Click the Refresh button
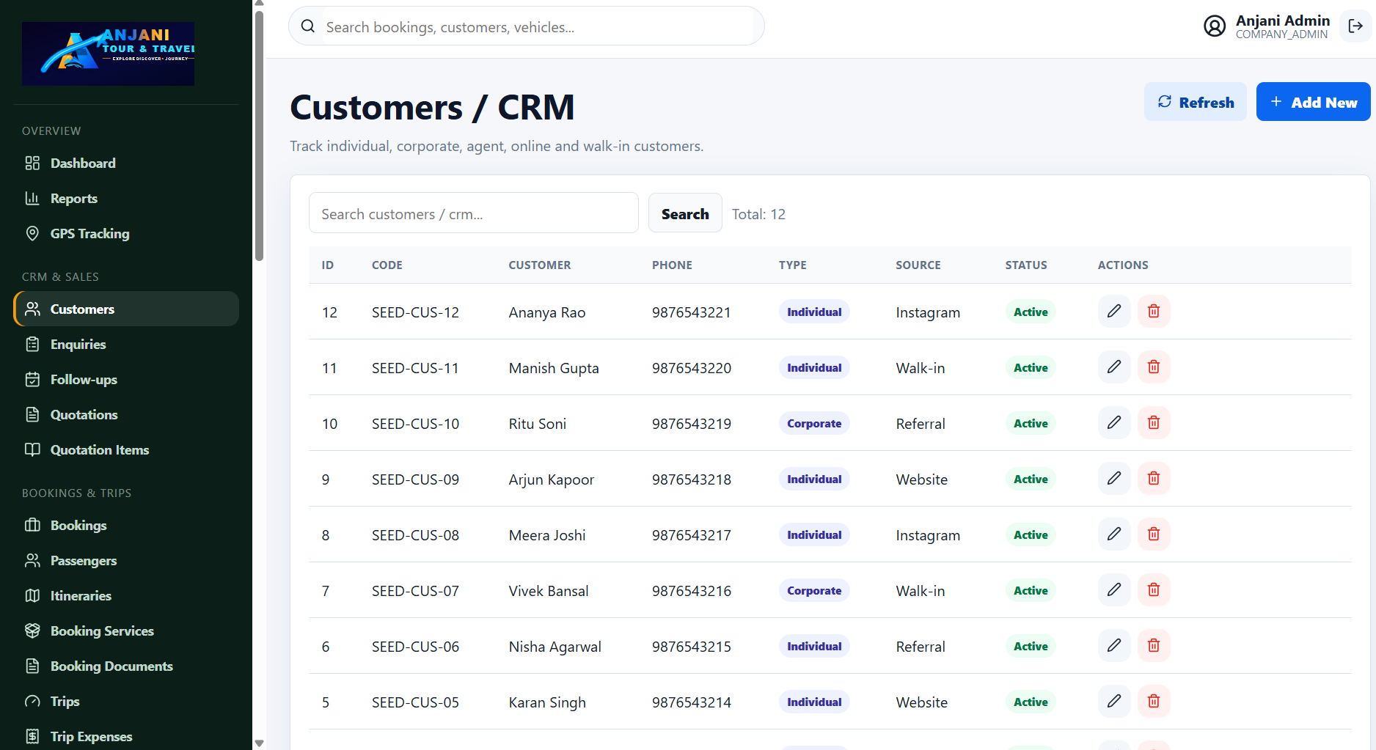This screenshot has height=750, width=1376. (1195, 102)
